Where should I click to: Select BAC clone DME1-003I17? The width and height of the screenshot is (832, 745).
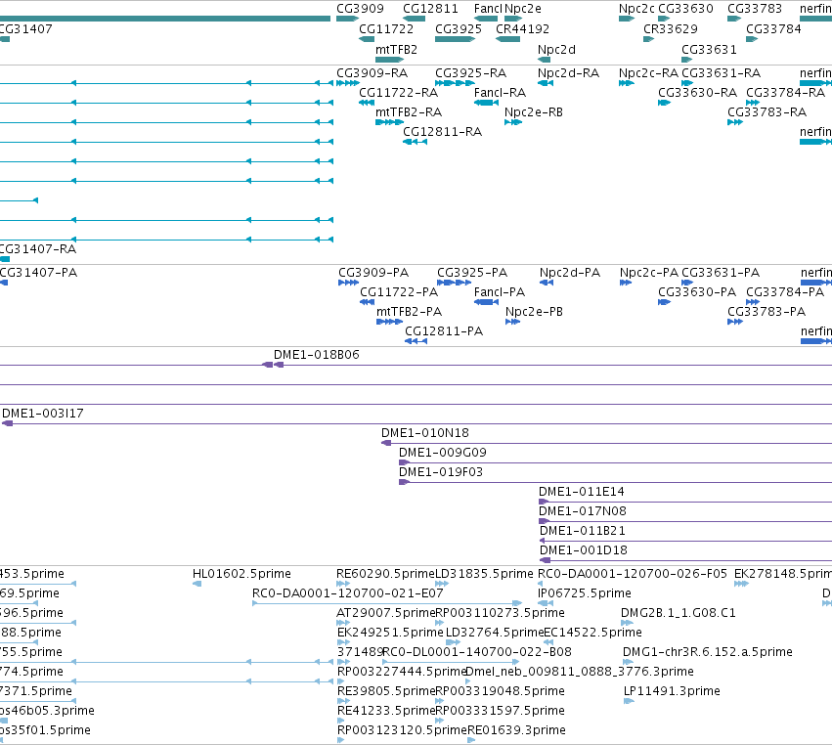(x=42, y=414)
